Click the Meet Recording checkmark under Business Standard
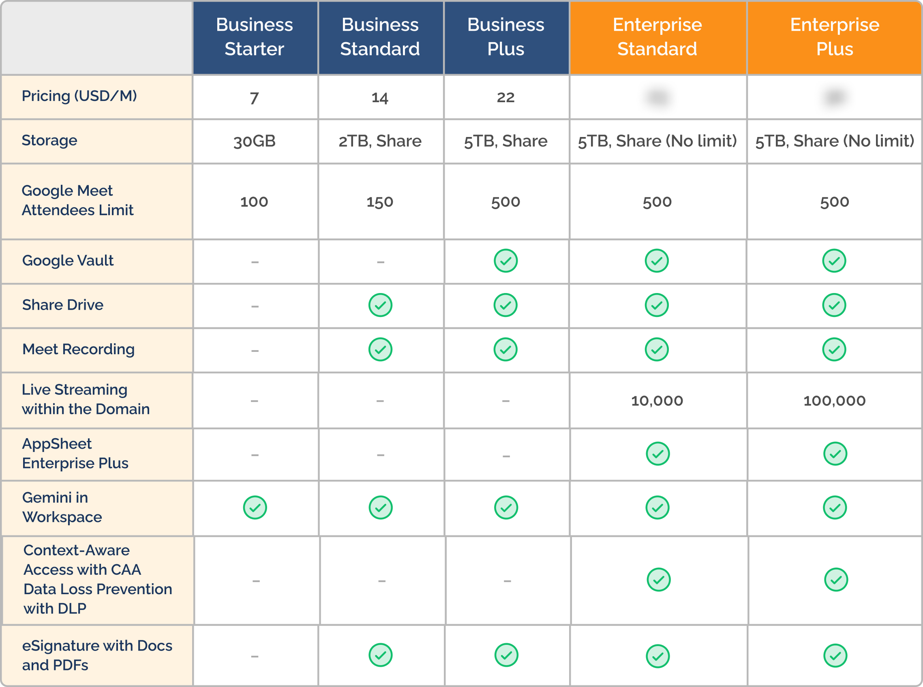 click(380, 349)
